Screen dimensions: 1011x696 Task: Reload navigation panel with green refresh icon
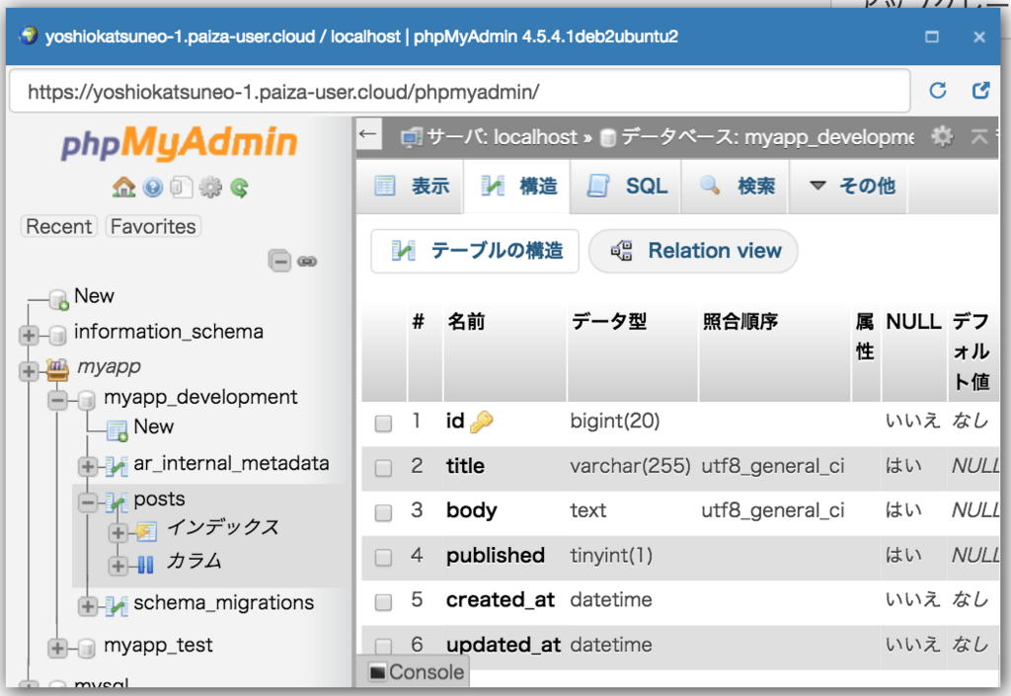tap(239, 188)
